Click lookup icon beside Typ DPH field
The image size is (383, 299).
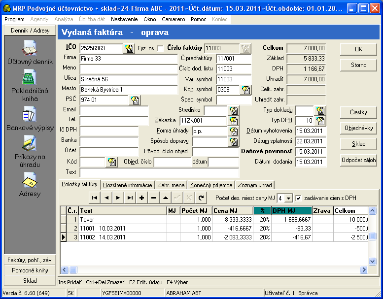[320, 121]
